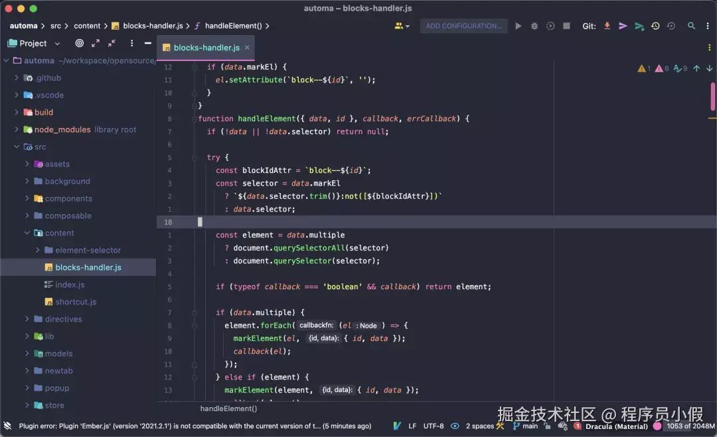Viewport: 717px width, 437px height.
Task: Go to next highlighted error arrow
Action: tap(709, 68)
